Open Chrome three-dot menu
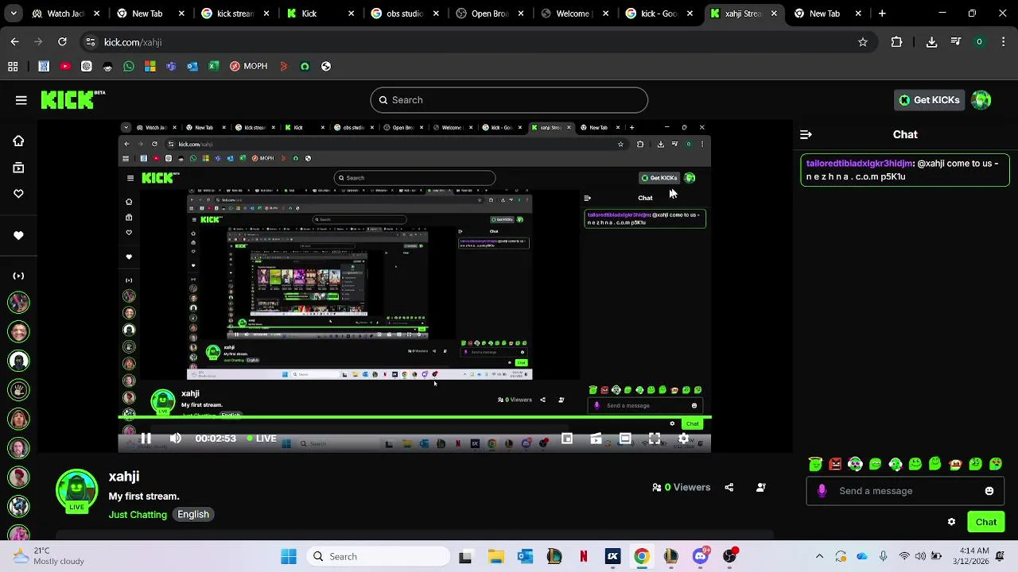This screenshot has width=1018, height=572. pyautogui.click(x=1003, y=42)
